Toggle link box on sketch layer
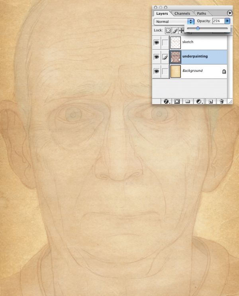This screenshot has width=239, height=296. coord(165,42)
